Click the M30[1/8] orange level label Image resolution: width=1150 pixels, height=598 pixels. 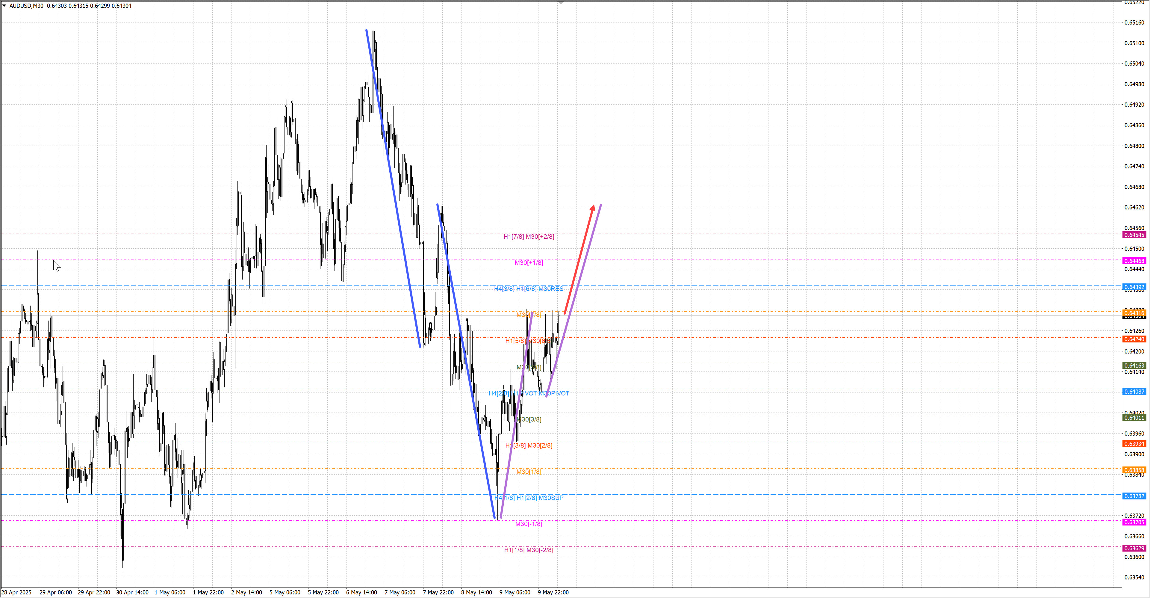click(529, 472)
